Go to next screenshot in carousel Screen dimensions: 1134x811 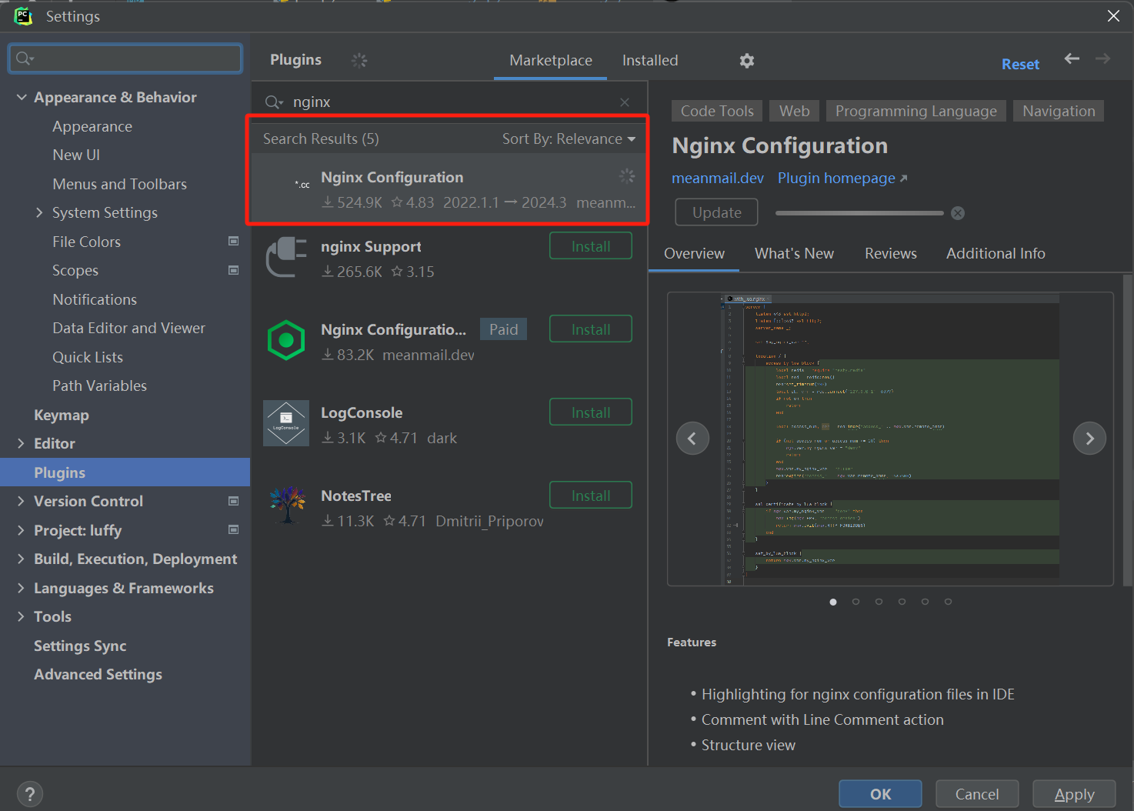tap(1089, 439)
